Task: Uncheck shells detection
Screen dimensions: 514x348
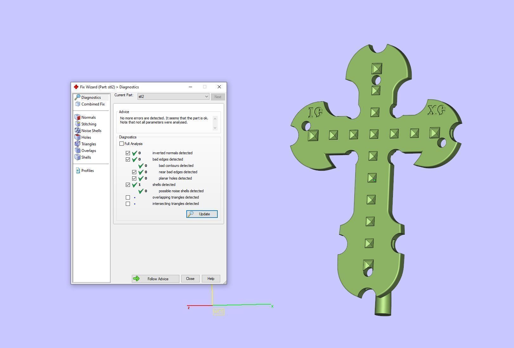Action: click(x=128, y=185)
